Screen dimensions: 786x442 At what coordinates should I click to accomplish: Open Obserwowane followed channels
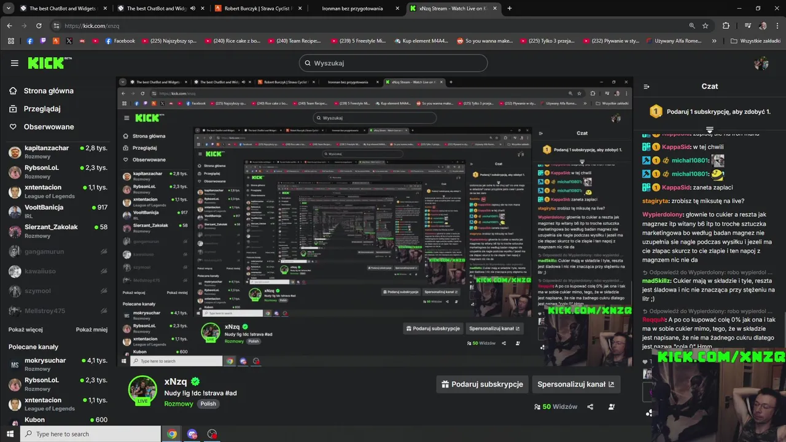[49, 126]
